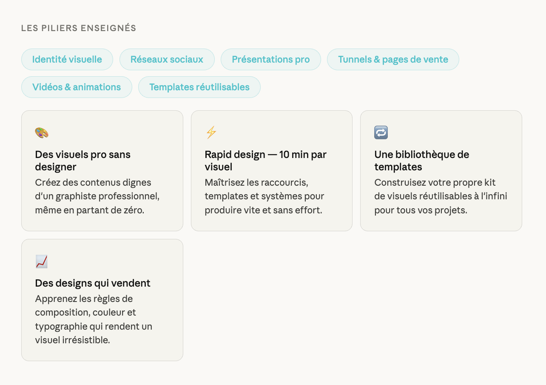Select the Vidéos & animations tag
This screenshot has height=385, width=546.
[77, 87]
